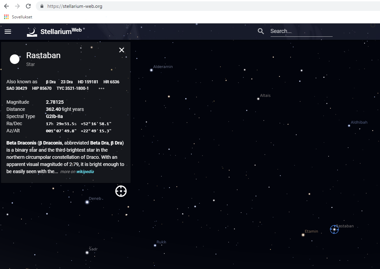Select the star Deneb
Image resolution: width=380 pixels, height=269 pixels.
pyautogui.click(x=87, y=202)
